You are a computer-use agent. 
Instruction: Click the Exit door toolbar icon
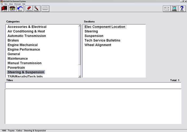tap(5, 9)
